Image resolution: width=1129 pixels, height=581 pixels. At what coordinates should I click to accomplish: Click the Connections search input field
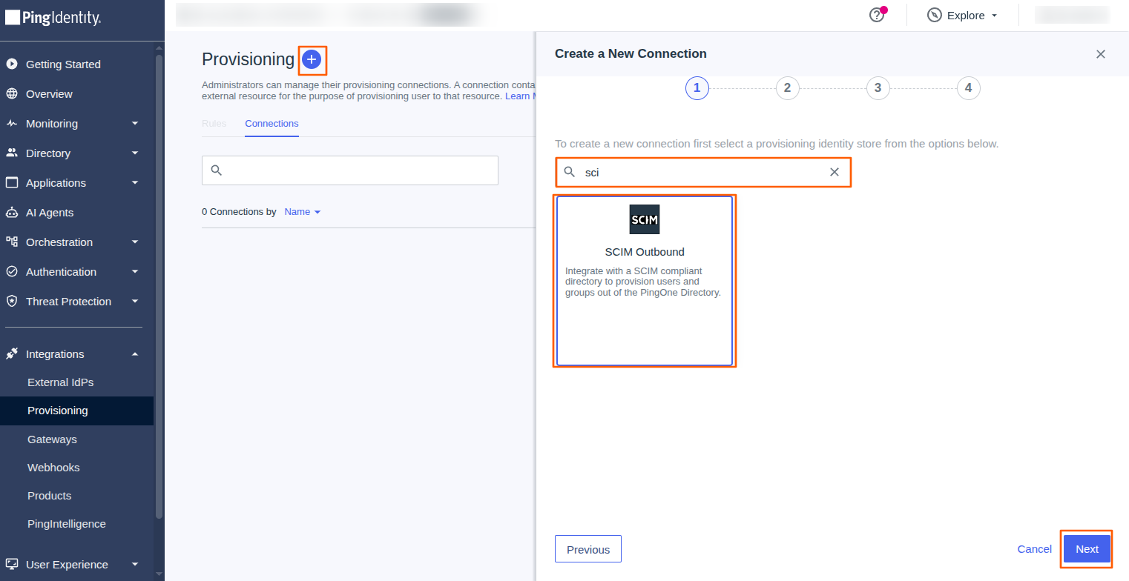click(350, 170)
